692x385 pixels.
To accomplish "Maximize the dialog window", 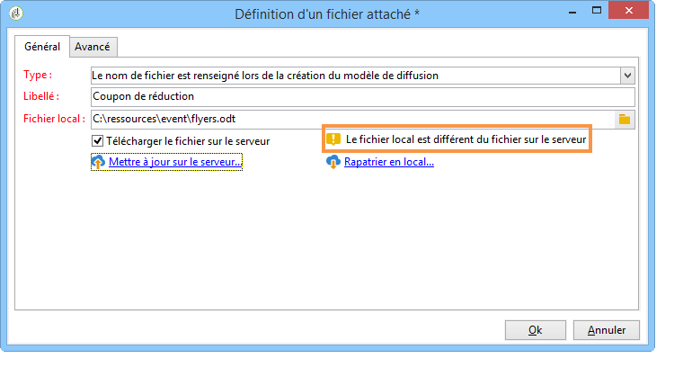I will tap(597, 11).
